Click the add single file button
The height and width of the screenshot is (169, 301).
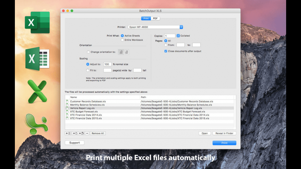(x=75, y=133)
